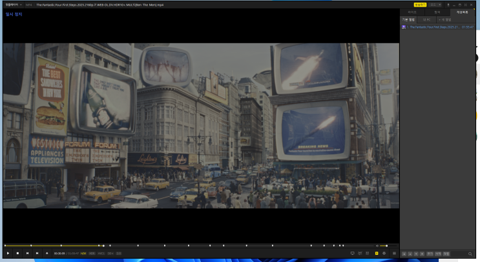Toggle fullscreen with the expand arrows icon
The width and height of the screenshot is (480, 262).
point(465,5)
